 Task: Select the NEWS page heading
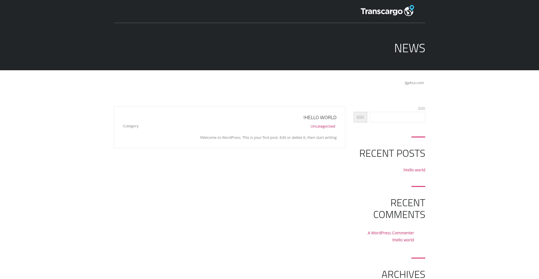(x=410, y=48)
